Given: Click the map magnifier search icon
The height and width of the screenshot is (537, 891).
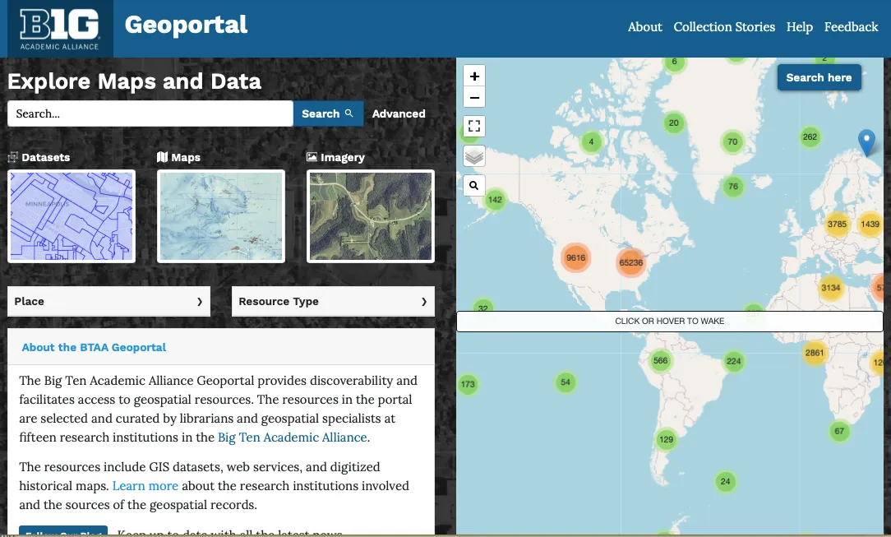Looking at the screenshot, I should pos(474,186).
